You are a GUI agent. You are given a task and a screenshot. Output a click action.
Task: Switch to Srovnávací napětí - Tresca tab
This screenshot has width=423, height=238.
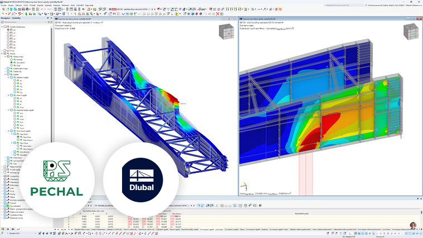pos(235,230)
